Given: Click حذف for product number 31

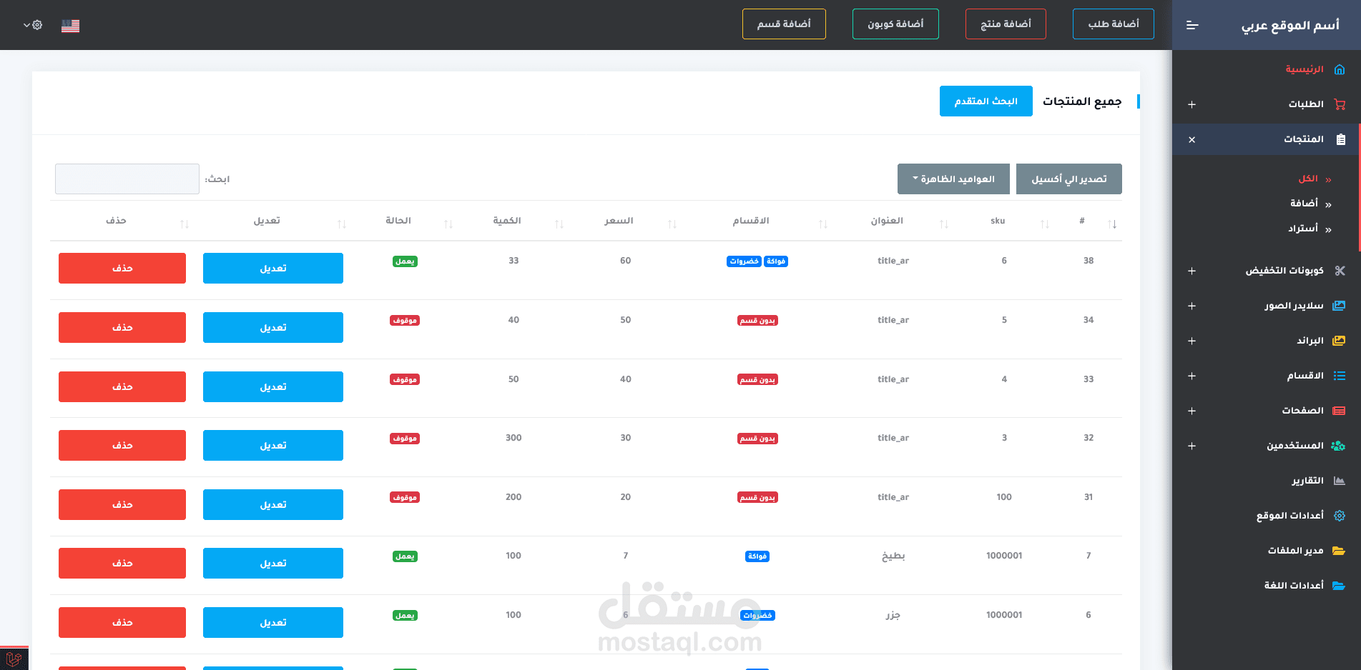Looking at the screenshot, I should [122, 505].
